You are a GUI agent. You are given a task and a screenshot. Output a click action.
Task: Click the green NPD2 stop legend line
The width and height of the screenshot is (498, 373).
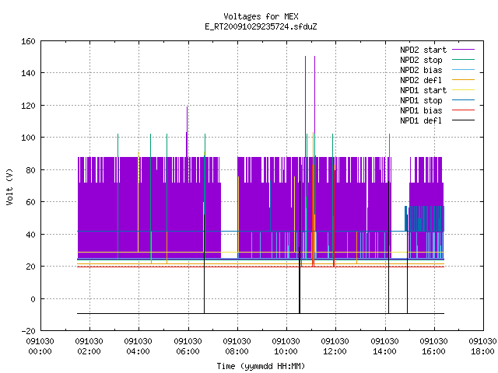tap(463, 59)
